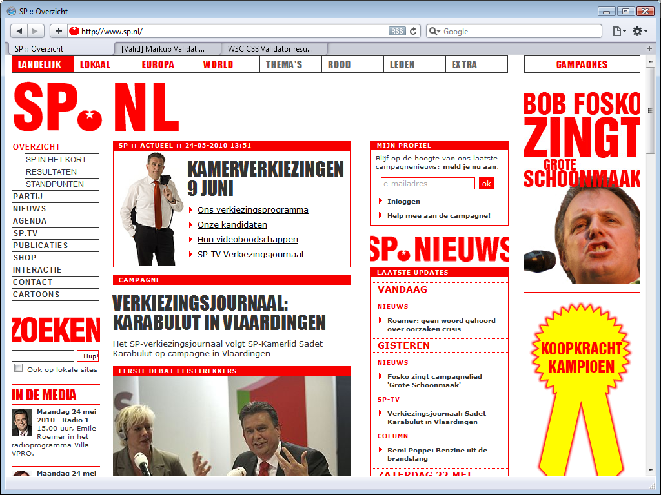
Task: Click the site search text field
Action: pyautogui.click(x=43, y=356)
